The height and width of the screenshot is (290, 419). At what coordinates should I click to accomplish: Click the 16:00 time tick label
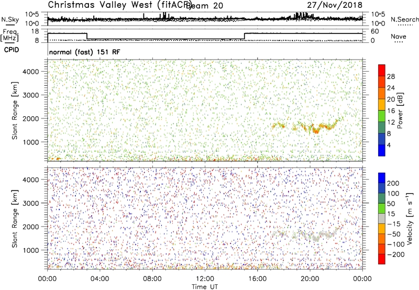pos(257,279)
